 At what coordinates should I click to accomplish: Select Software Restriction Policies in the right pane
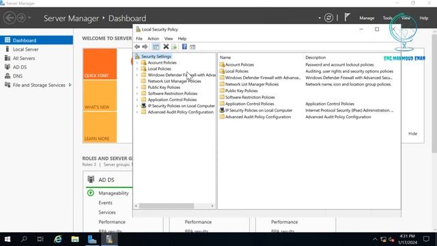tap(250, 97)
